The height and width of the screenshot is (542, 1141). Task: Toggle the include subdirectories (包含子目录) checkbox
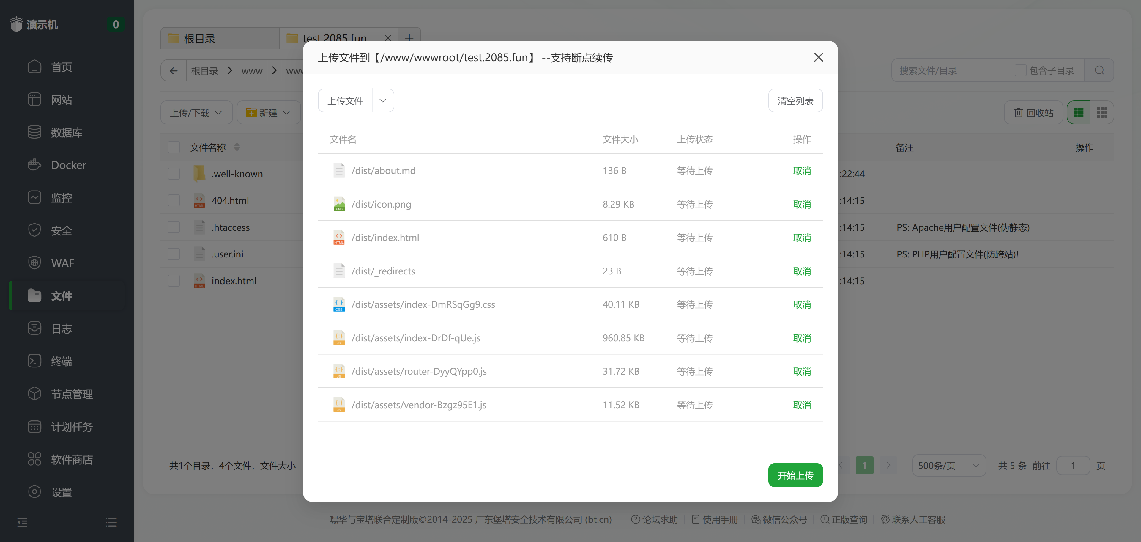tap(1021, 70)
